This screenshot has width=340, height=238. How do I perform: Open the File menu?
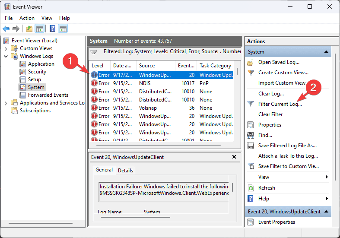(9, 18)
